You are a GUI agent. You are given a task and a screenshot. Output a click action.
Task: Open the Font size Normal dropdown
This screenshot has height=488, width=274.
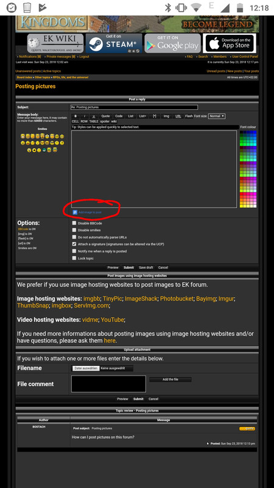pos(217,116)
